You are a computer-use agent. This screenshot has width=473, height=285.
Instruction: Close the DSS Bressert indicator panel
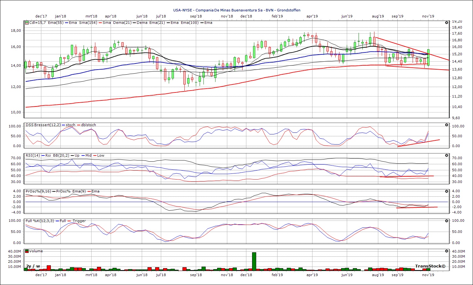coord(447,125)
